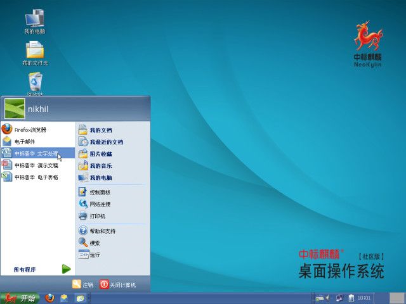The image size is (406, 304).
Task: Launch 电子邮件 mail client in start menu
Action: click(25, 141)
